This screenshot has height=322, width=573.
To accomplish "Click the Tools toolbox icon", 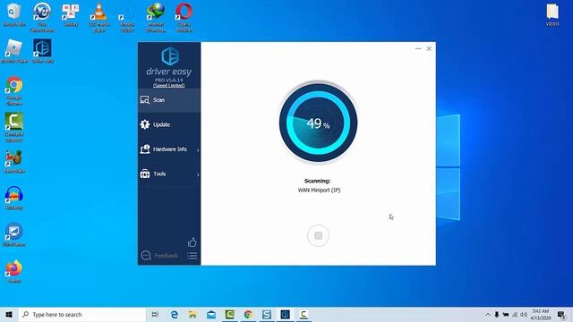I will tap(145, 174).
